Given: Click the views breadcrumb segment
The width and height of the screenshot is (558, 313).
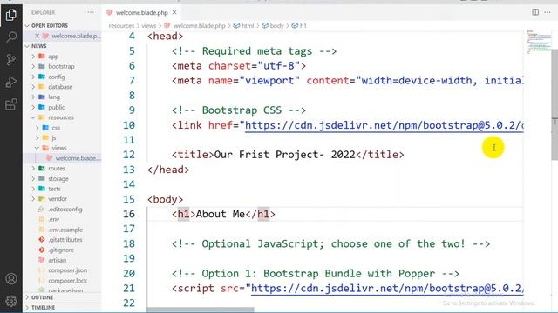Looking at the screenshot, I should (x=148, y=26).
